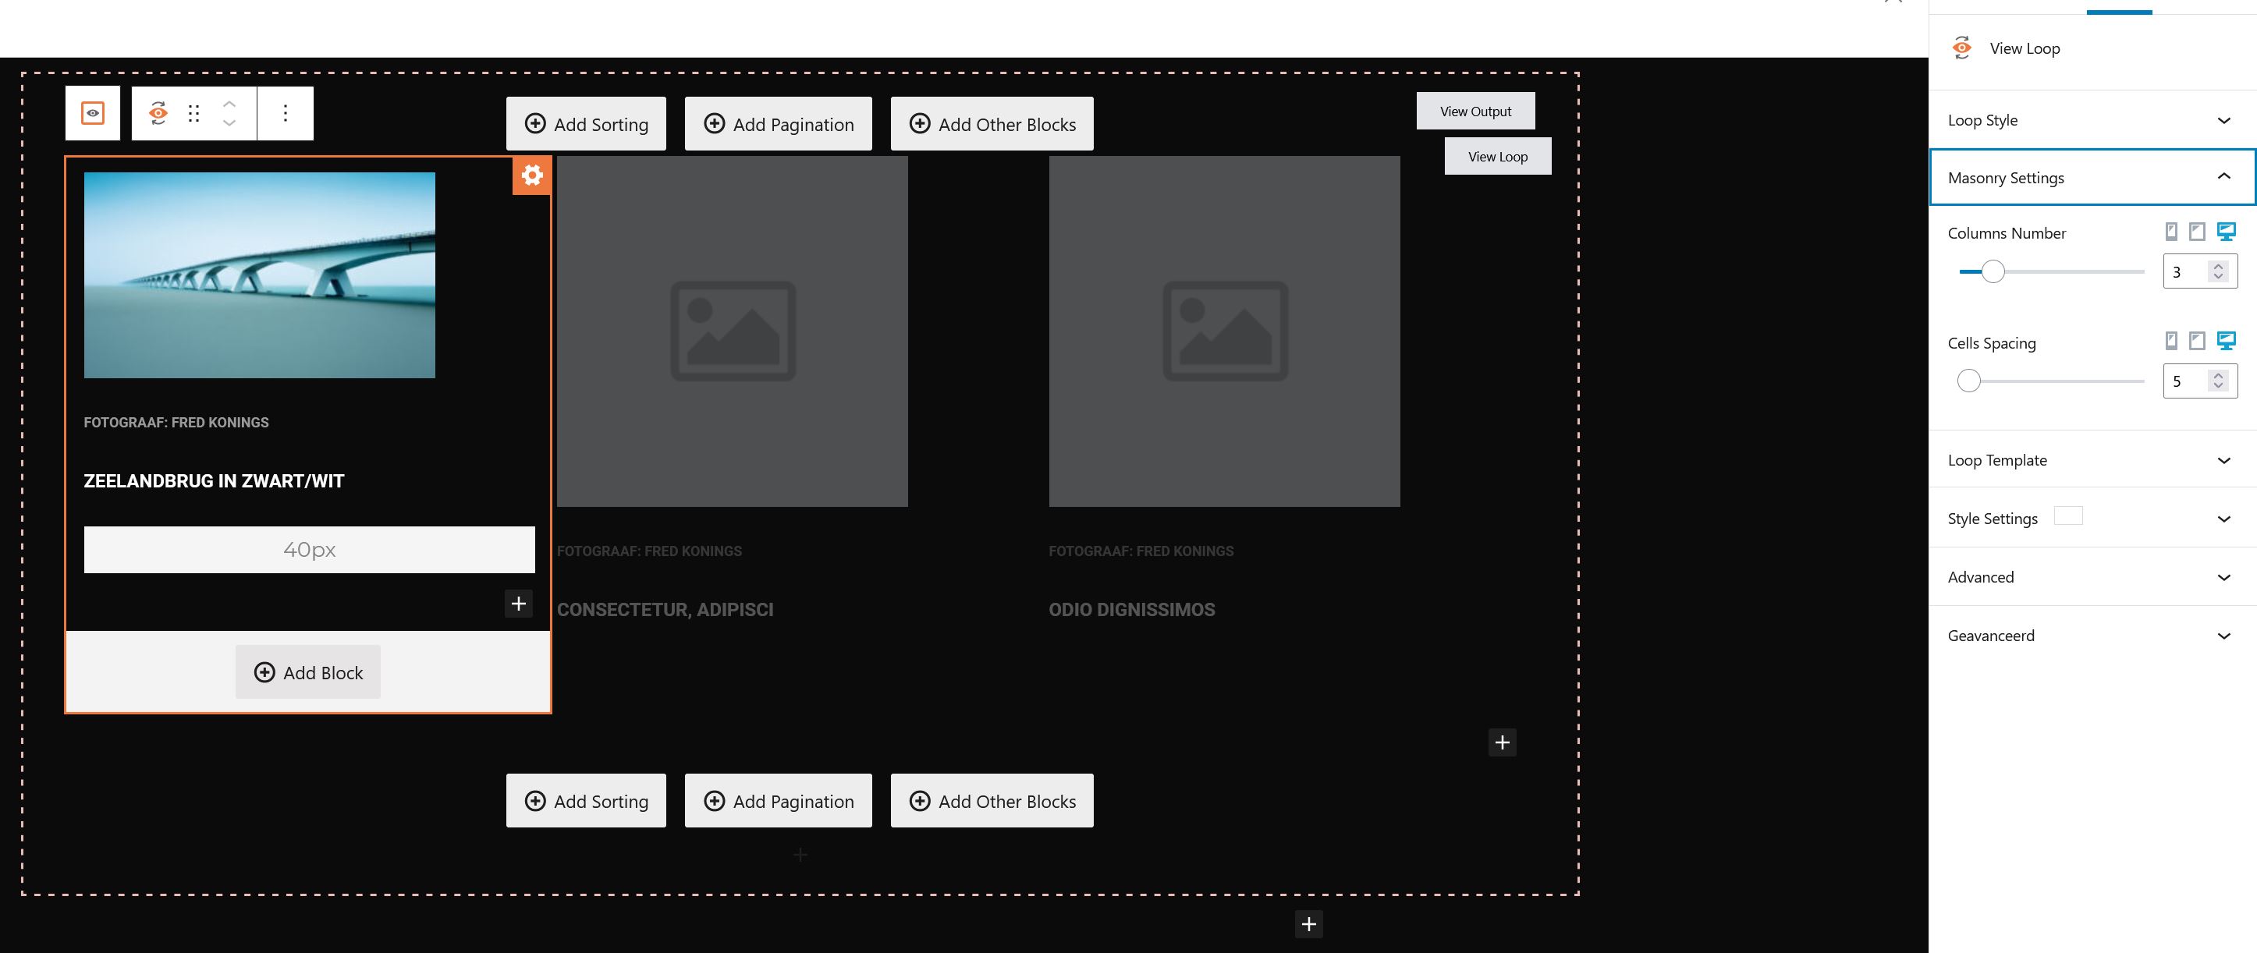This screenshot has width=2257, height=953.
Task: Click the title 'ODIO DIGNISSIMOS'
Action: click(x=1132, y=610)
